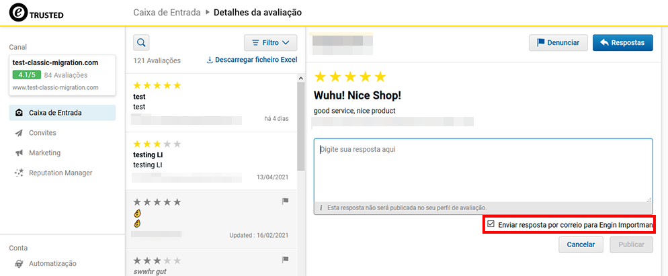Toggle Enviar resposta por correio checkbox
Image resolution: width=668 pixels, height=276 pixels.
coord(491,224)
